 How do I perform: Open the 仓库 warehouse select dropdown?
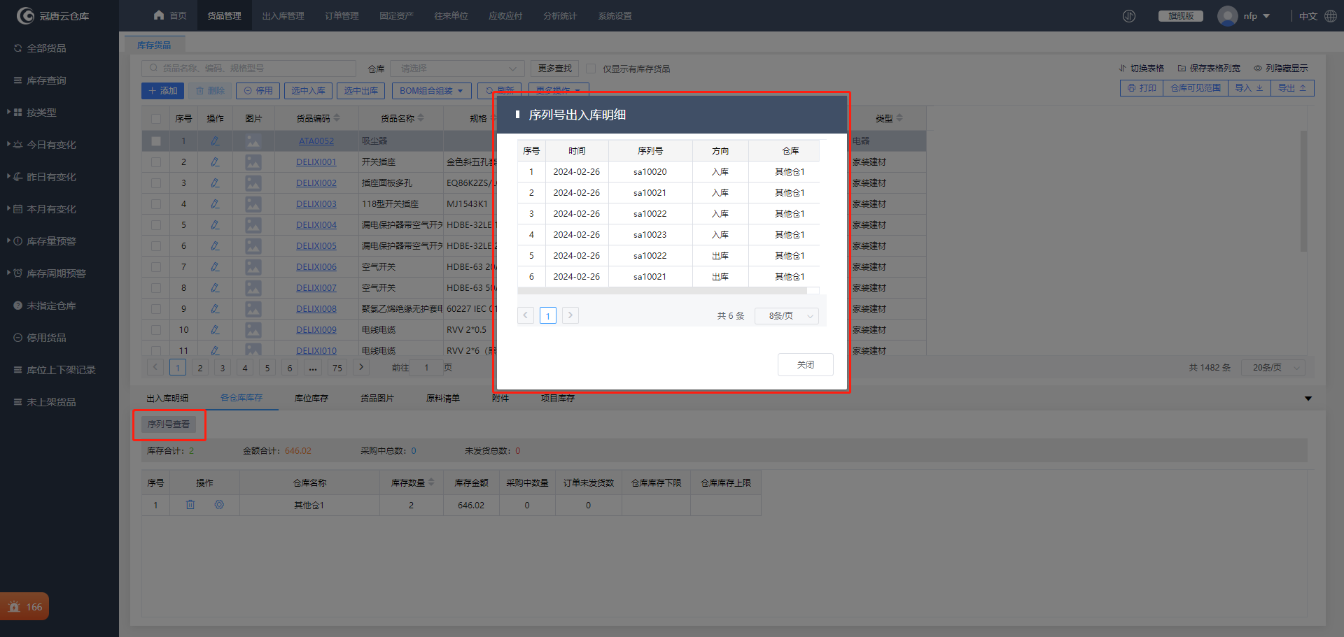(x=457, y=69)
